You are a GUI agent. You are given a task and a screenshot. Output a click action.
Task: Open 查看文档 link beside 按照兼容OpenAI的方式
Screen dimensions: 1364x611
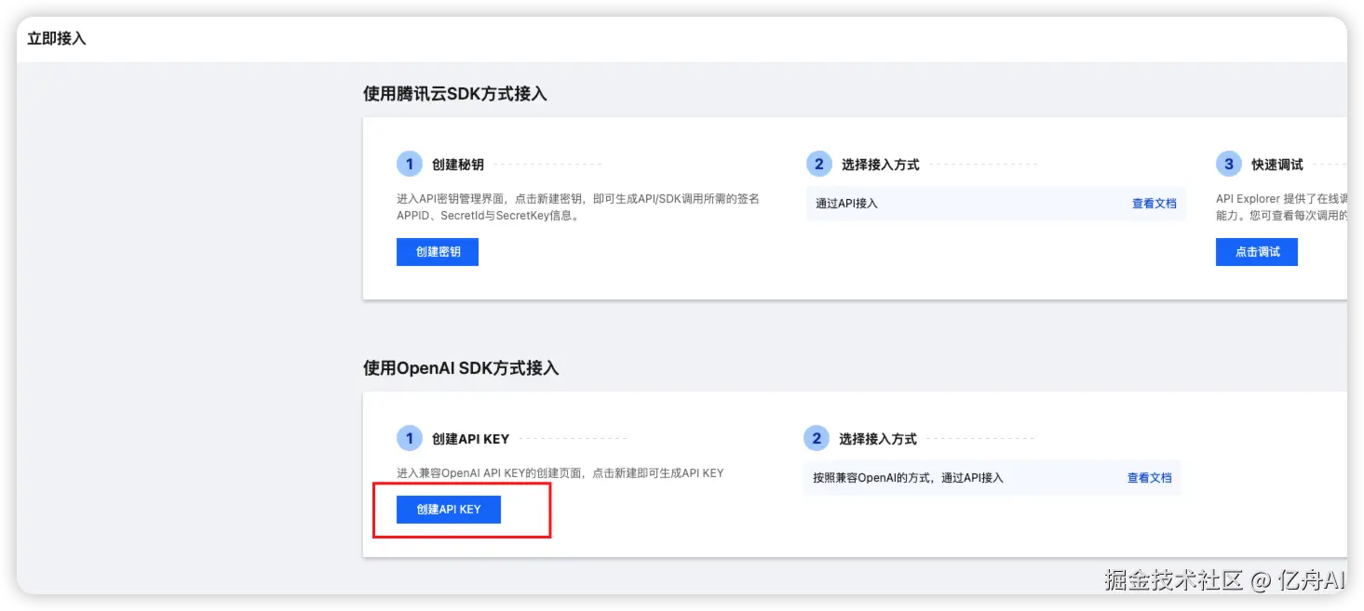coord(1150,478)
